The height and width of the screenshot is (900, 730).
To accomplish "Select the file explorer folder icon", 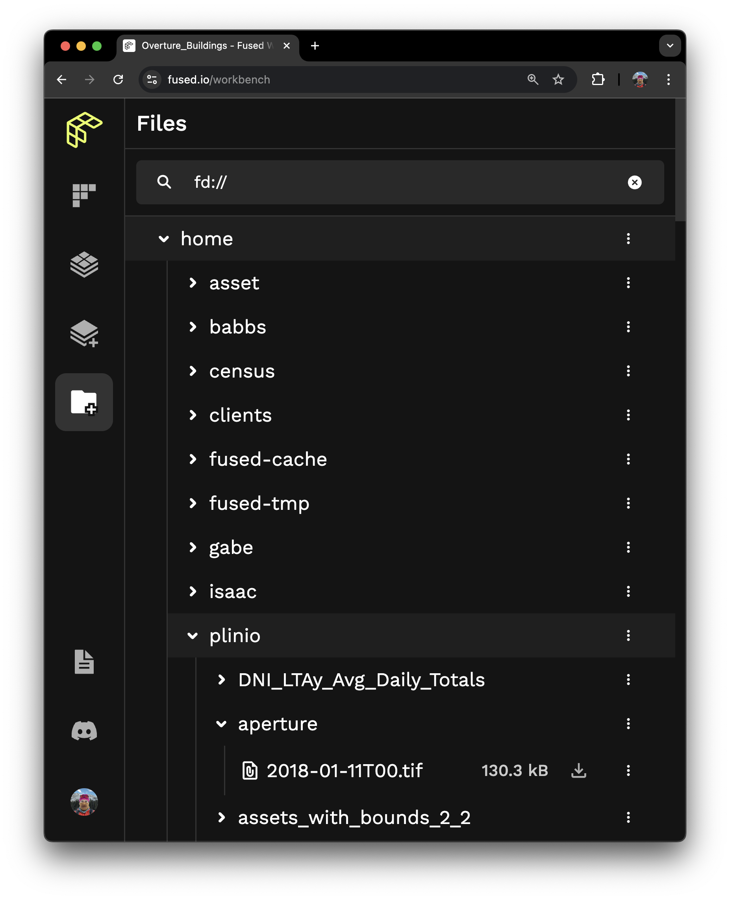I will 84,402.
